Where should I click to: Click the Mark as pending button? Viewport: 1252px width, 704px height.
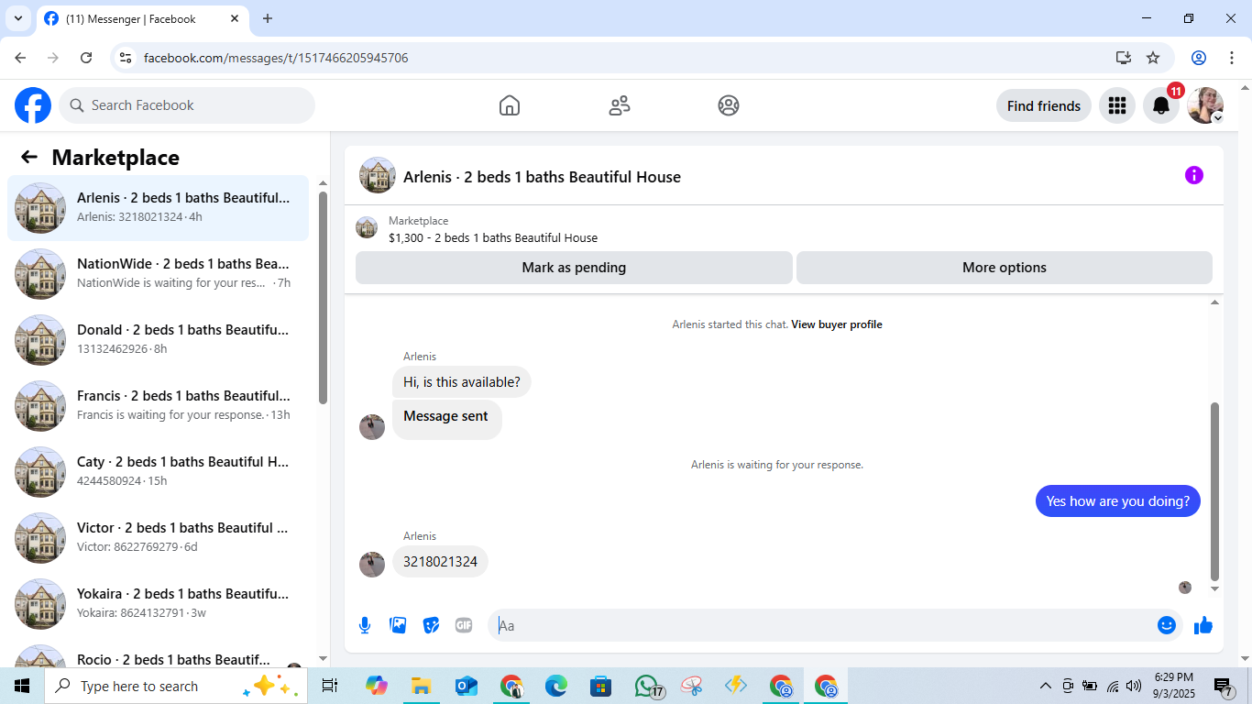(574, 268)
